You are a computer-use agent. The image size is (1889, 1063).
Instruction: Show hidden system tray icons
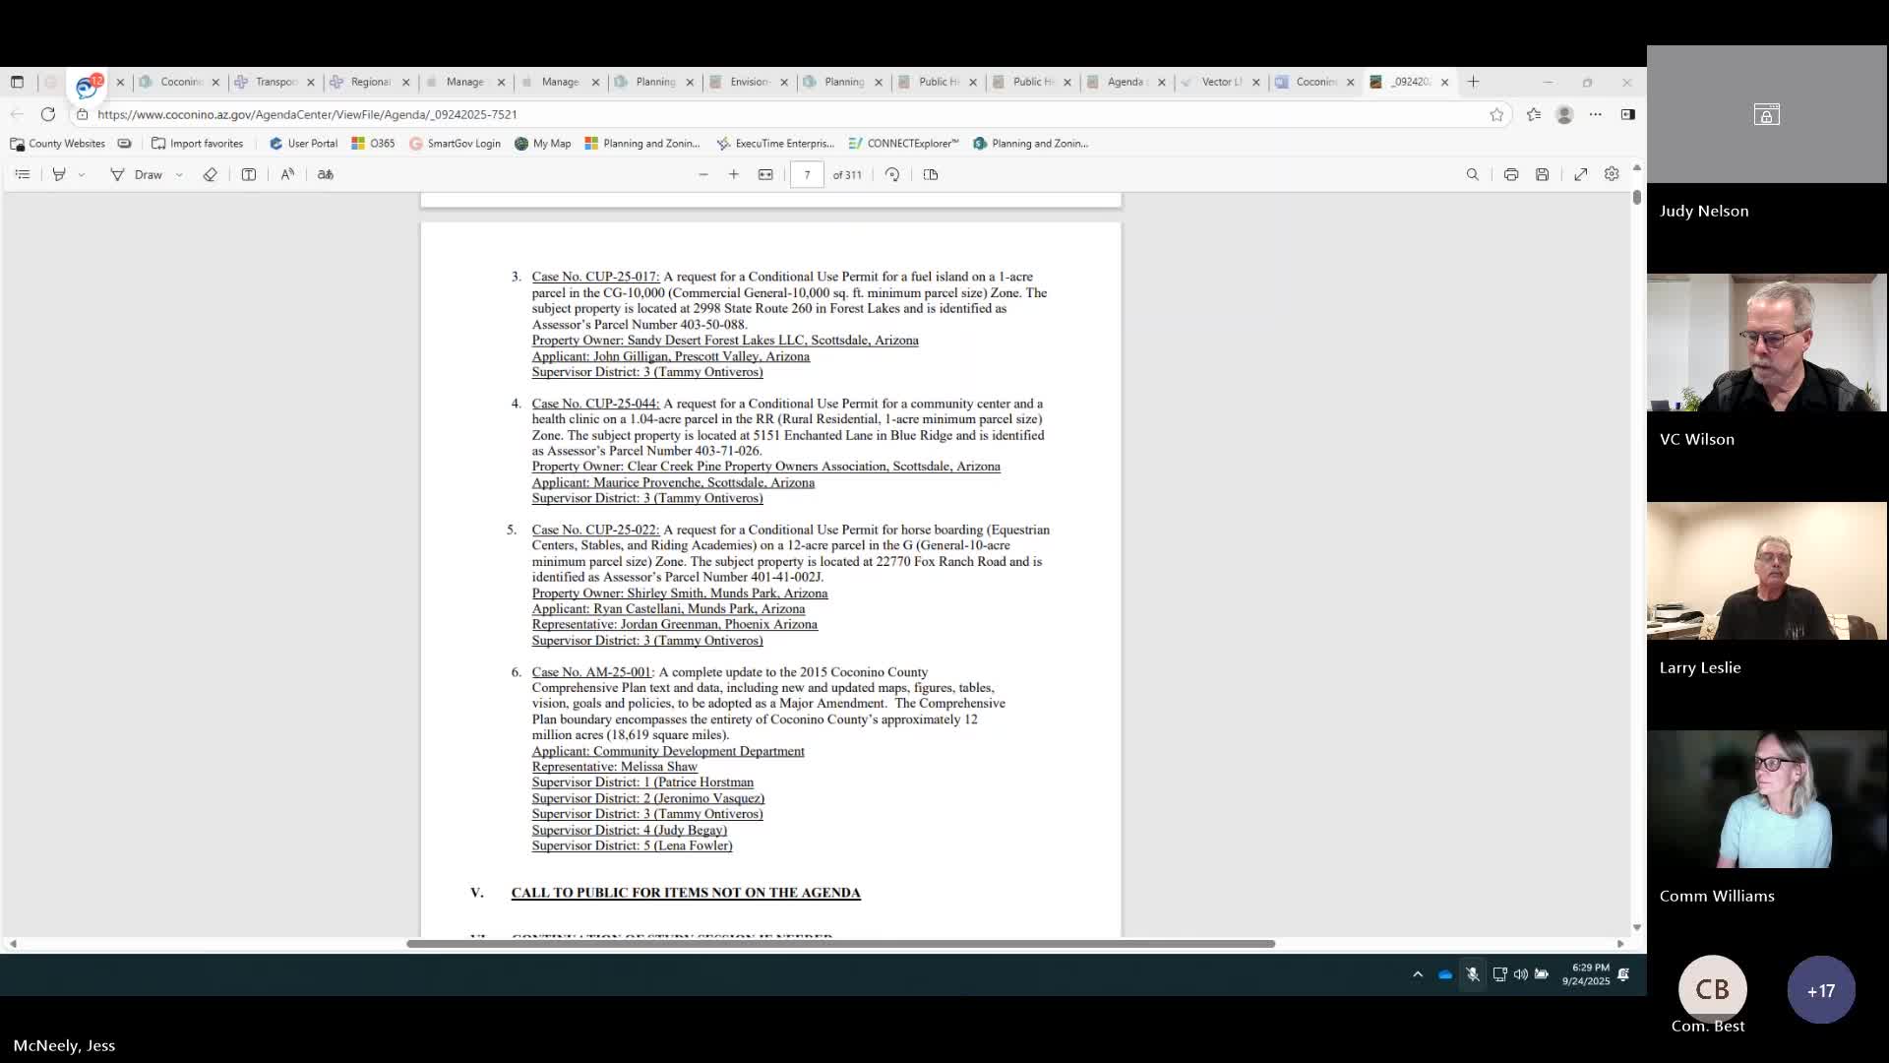(x=1418, y=974)
